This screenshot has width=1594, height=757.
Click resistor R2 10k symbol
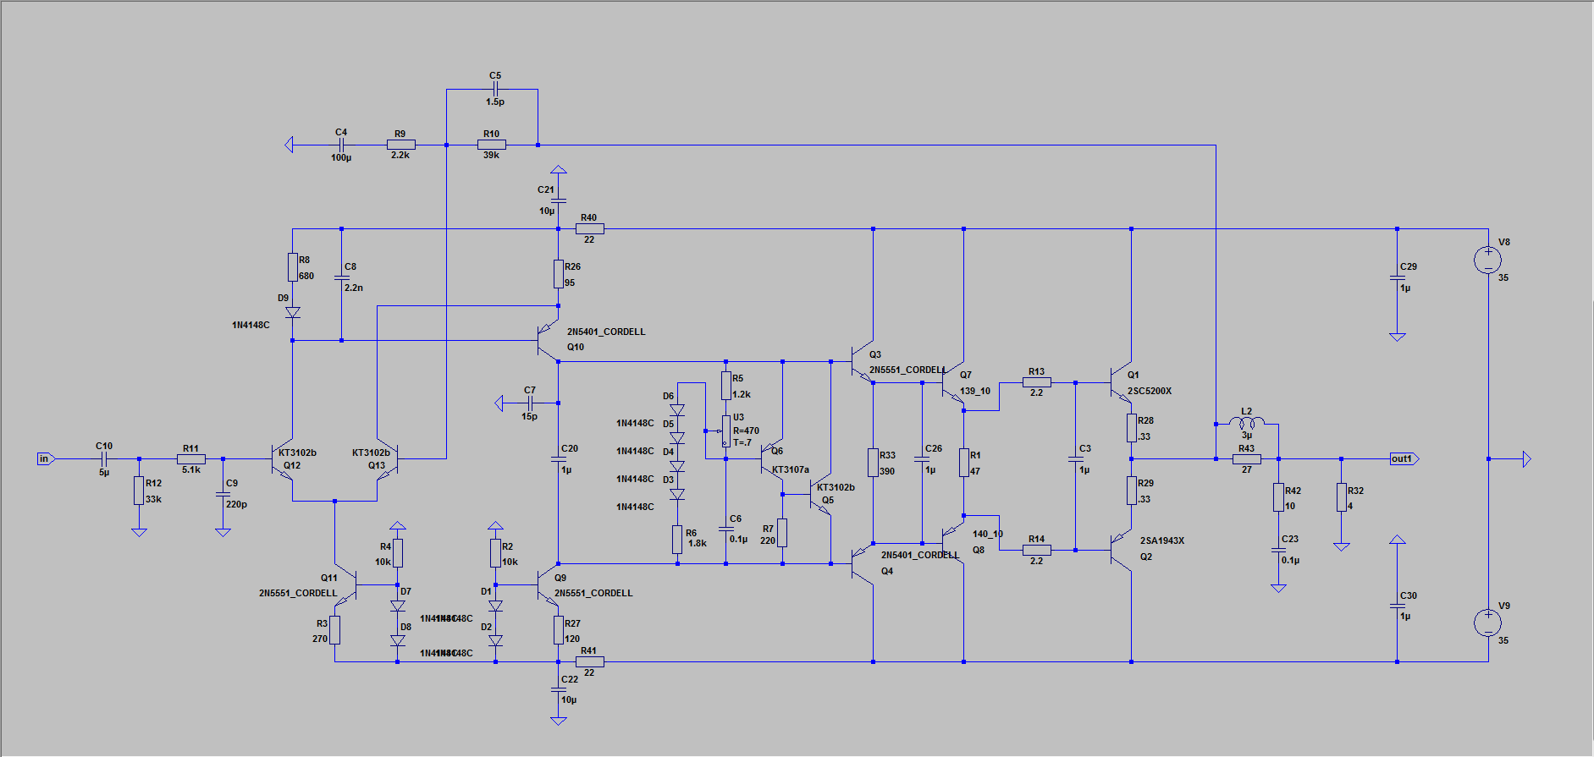coord(496,553)
